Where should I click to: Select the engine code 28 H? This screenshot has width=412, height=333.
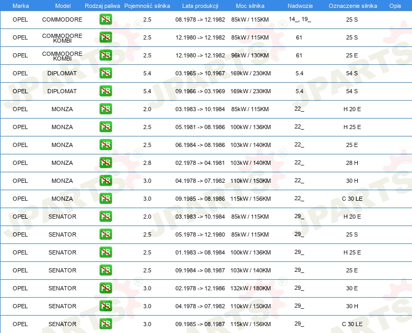pos(352,163)
